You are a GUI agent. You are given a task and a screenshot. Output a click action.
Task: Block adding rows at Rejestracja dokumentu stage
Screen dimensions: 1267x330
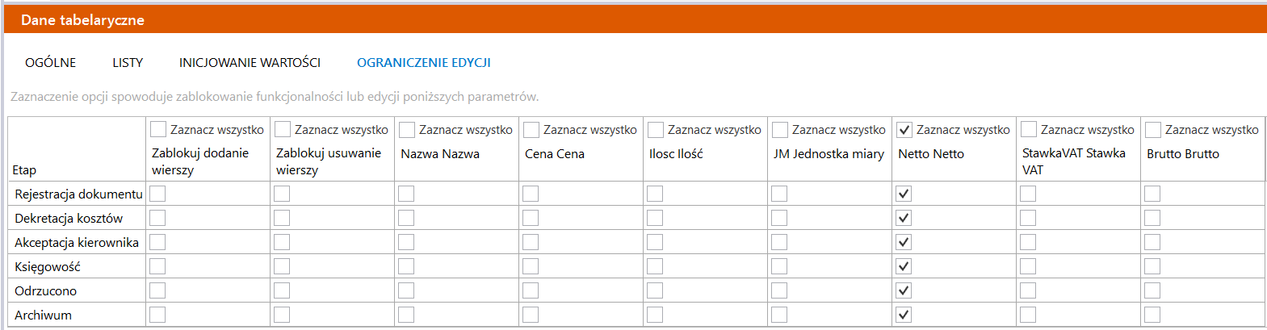pyautogui.click(x=157, y=194)
